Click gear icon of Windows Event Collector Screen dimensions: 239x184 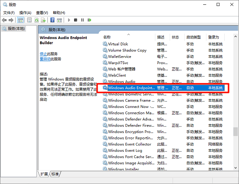click(105, 144)
